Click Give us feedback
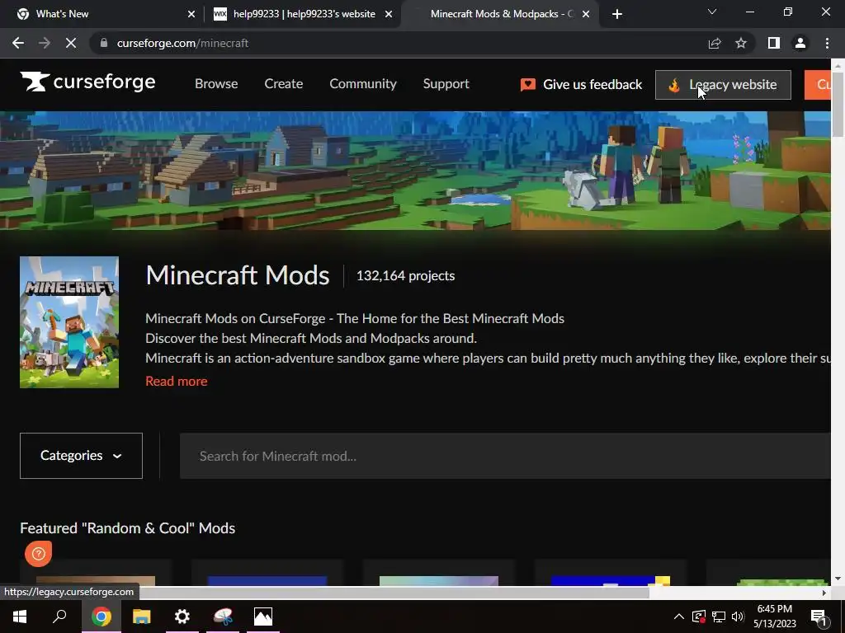The image size is (845, 633). point(582,85)
